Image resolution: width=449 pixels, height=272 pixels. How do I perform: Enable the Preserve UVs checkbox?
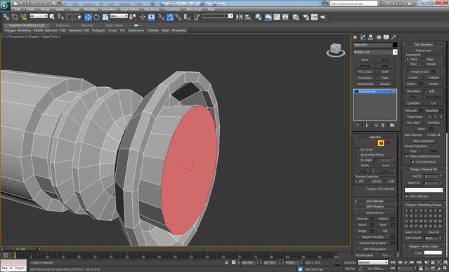pos(409,72)
